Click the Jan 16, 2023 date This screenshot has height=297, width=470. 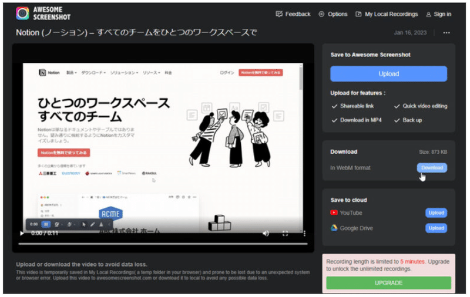(x=410, y=33)
